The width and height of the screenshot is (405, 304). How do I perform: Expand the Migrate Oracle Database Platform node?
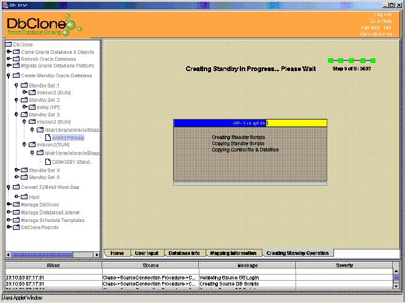[9, 66]
